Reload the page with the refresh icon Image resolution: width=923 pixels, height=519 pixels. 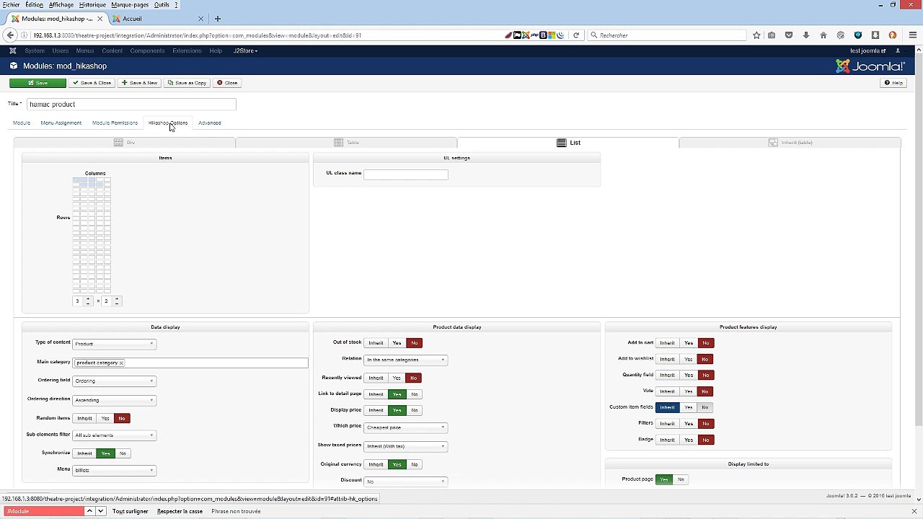(x=576, y=35)
